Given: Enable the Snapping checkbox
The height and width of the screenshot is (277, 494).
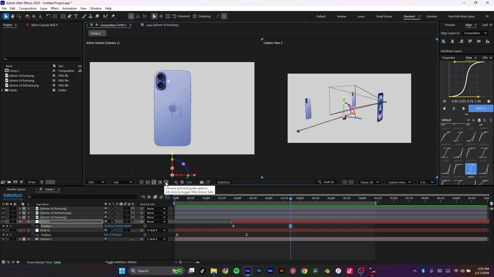Looking at the screenshot, I should click(195, 16).
